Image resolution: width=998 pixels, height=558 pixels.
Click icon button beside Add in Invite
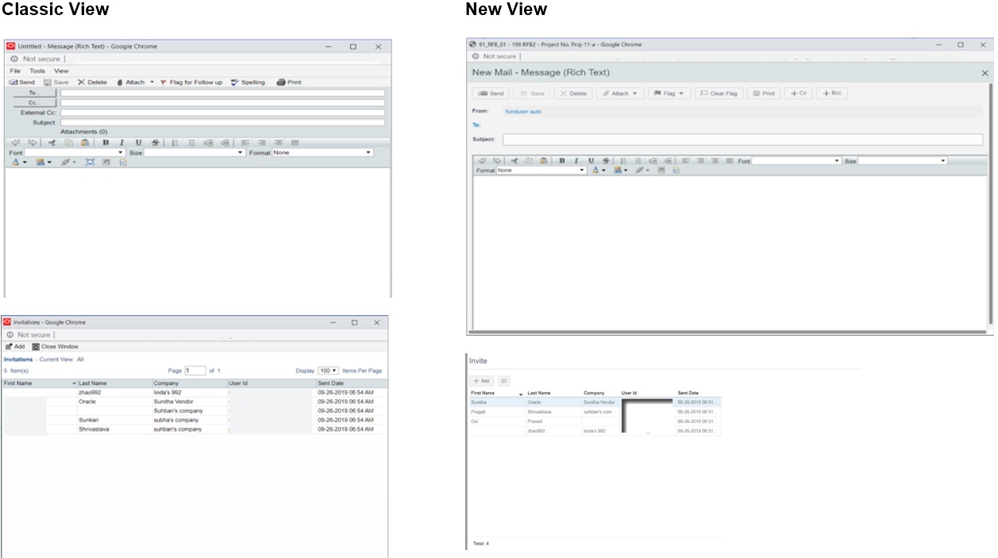click(503, 381)
